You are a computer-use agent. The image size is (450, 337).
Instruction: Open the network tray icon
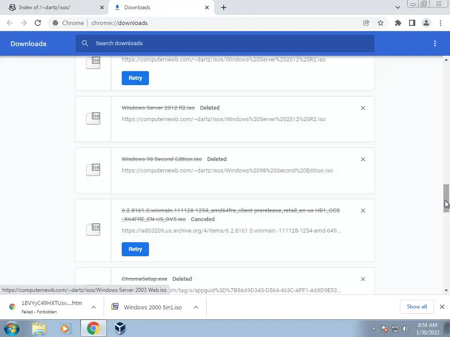tap(395, 329)
